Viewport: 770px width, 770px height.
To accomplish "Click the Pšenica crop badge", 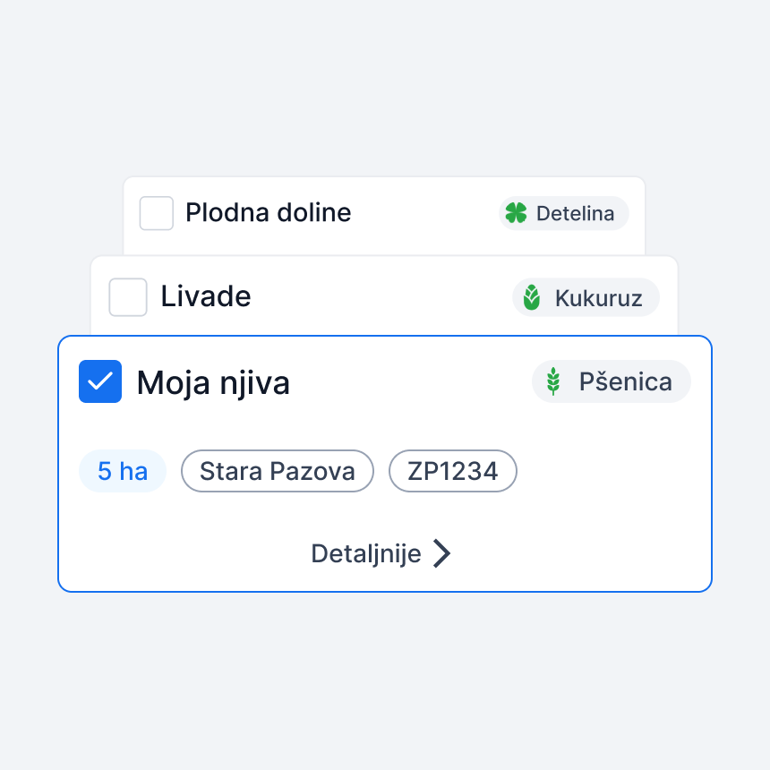I will click(x=612, y=381).
